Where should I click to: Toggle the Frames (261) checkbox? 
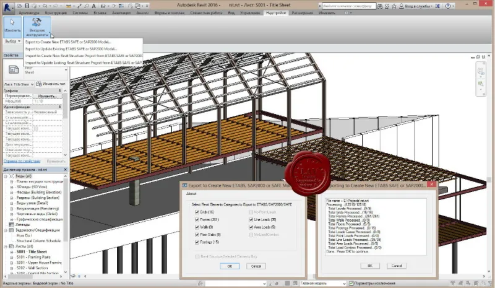click(197, 220)
